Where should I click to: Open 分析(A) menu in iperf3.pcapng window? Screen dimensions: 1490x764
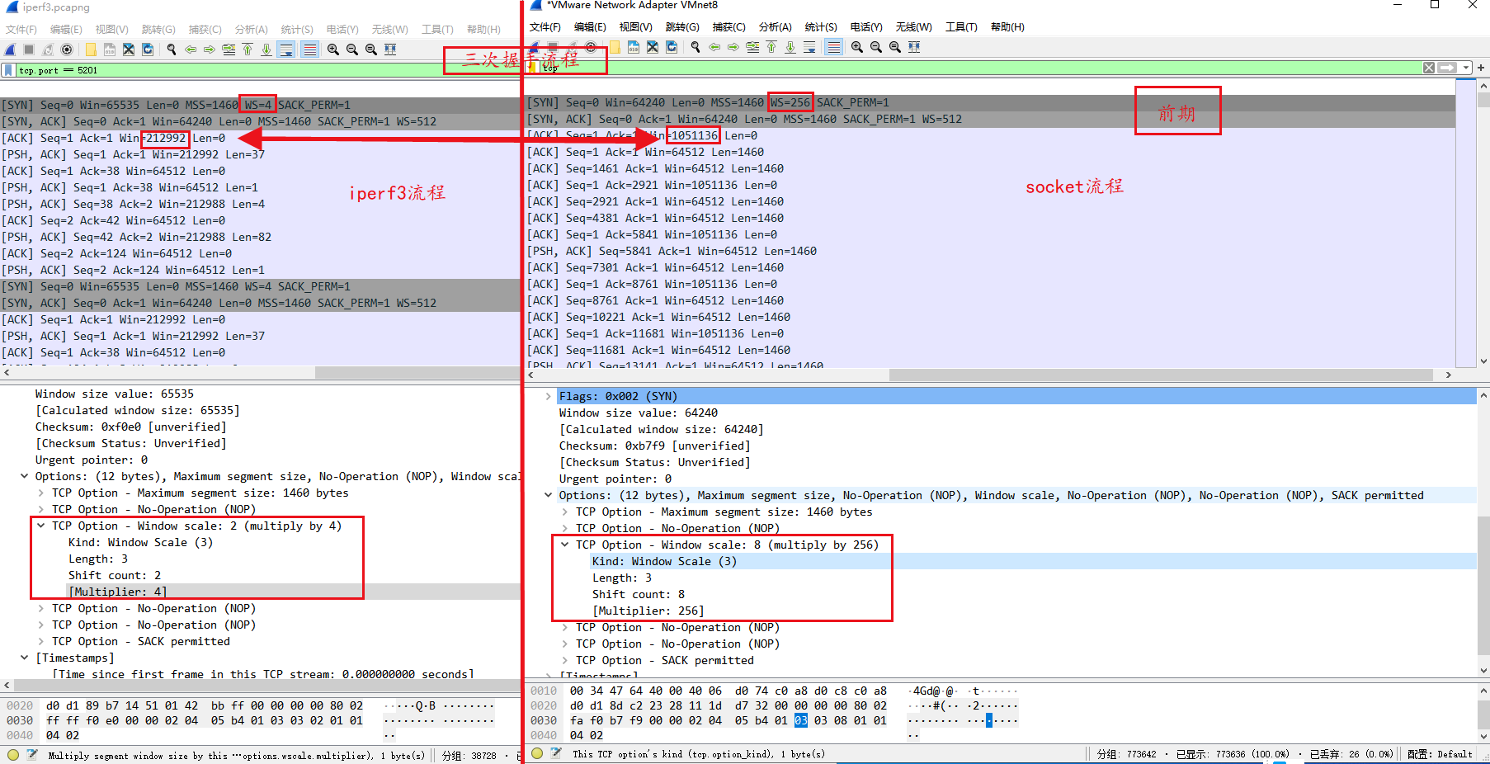251,29
